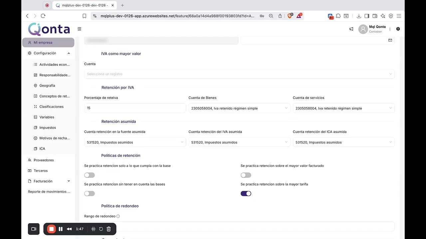Click the bookmark icon in the address bar
The width and height of the screenshot is (426, 239).
[84, 16]
